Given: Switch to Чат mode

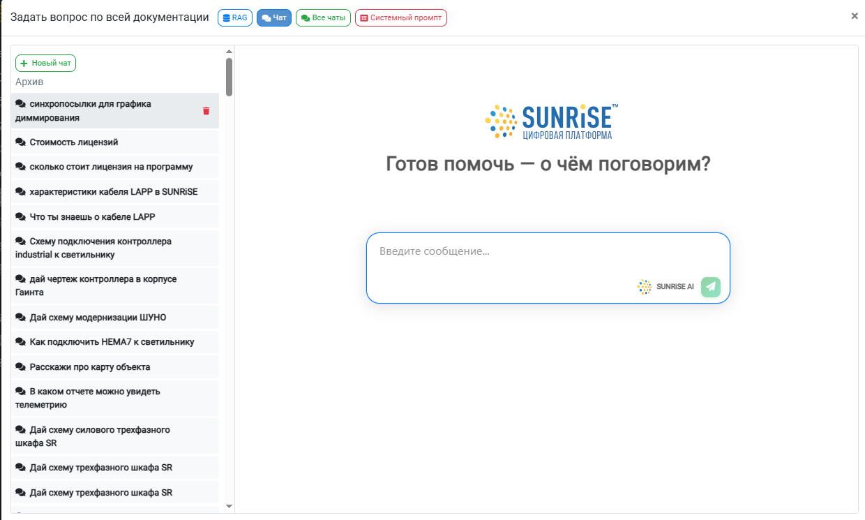Looking at the screenshot, I should 273,17.
